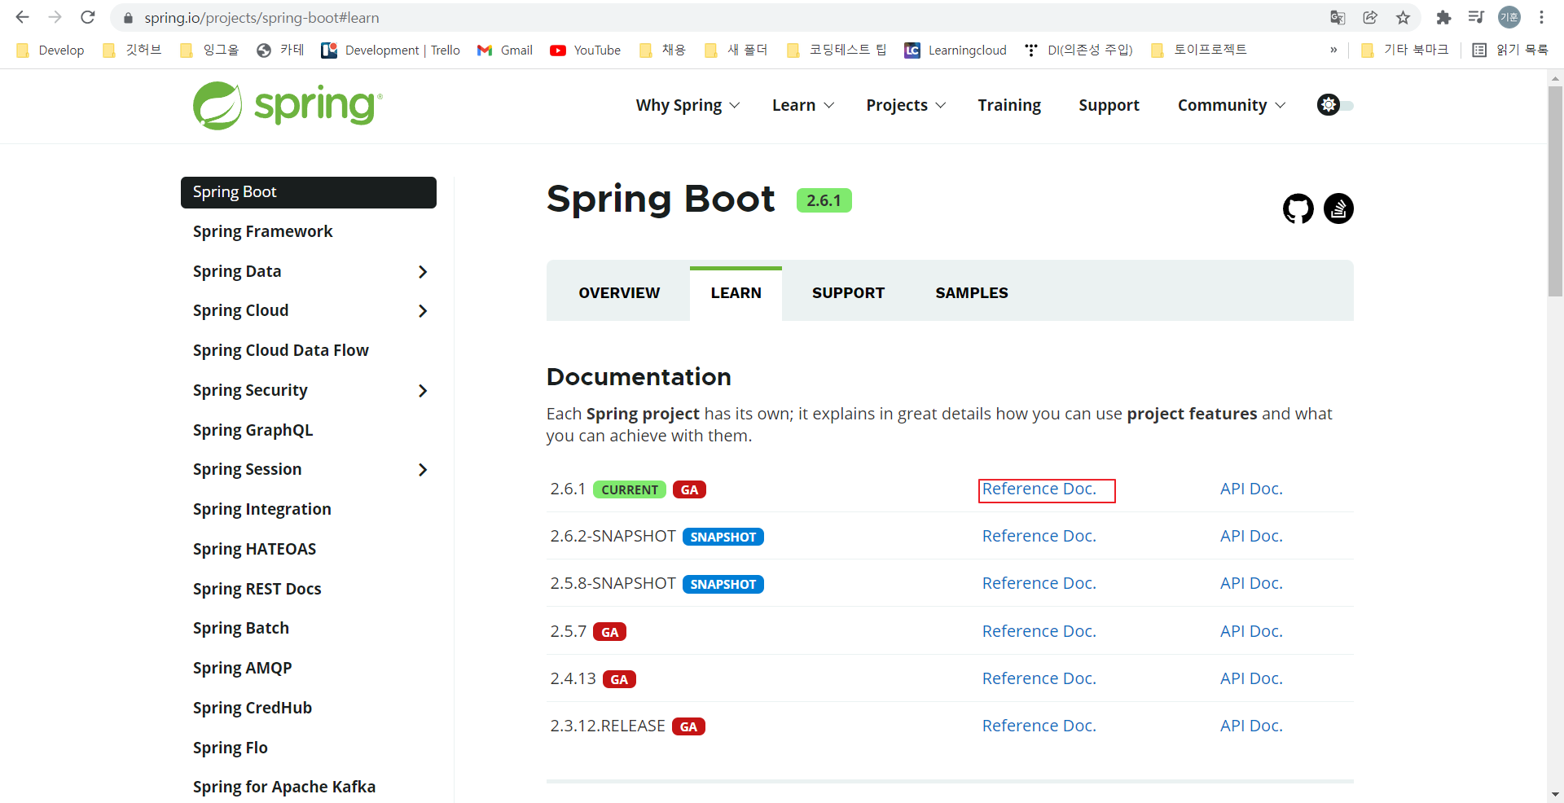Open the Spring Boot GitHub repository icon
The width and height of the screenshot is (1564, 803).
coord(1298,208)
